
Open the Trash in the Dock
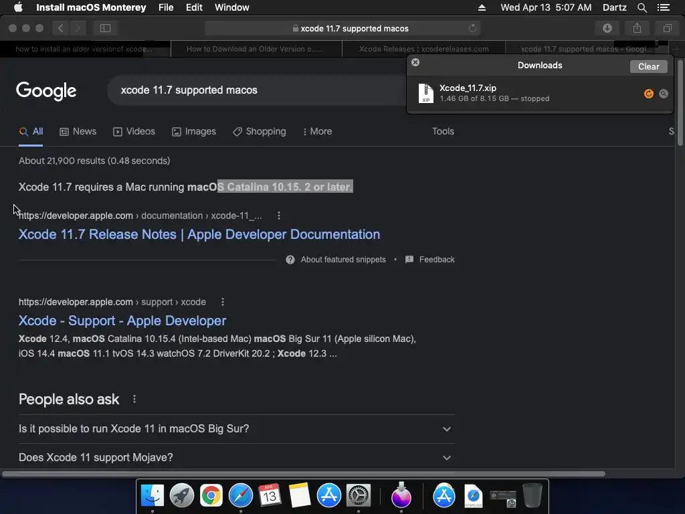(x=532, y=496)
